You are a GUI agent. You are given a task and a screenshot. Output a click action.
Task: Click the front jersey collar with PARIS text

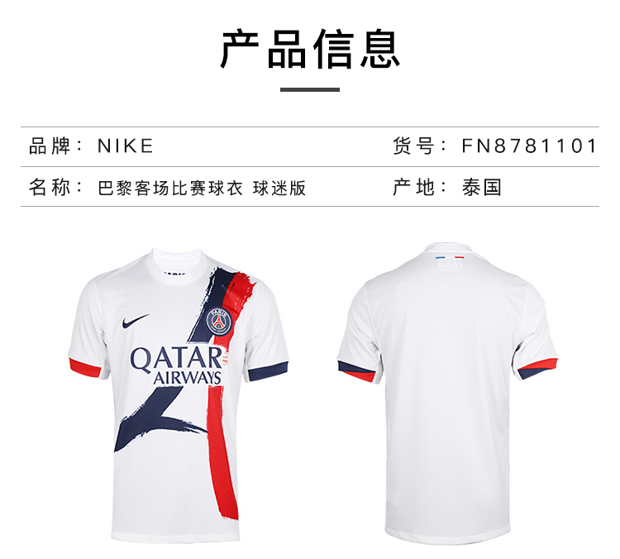[177, 265]
